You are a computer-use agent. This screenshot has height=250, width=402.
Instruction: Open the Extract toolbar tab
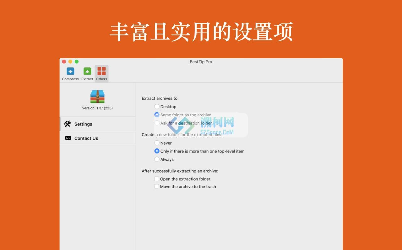coord(87,74)
